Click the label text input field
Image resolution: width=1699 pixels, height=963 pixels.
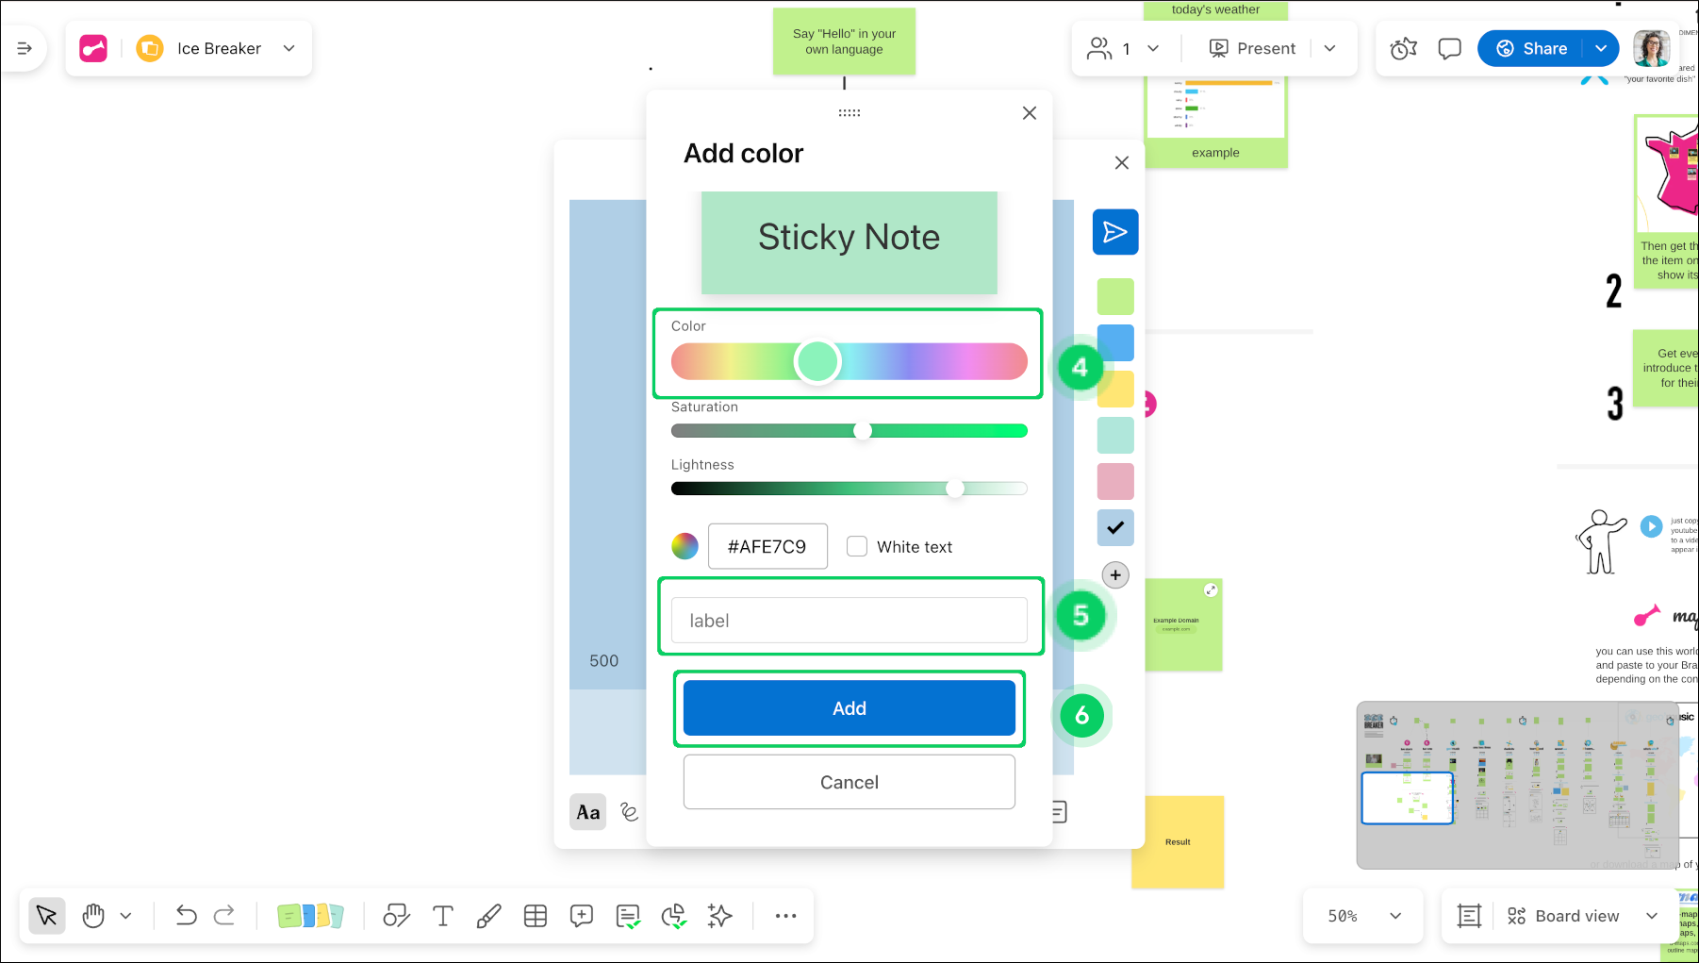849,621
